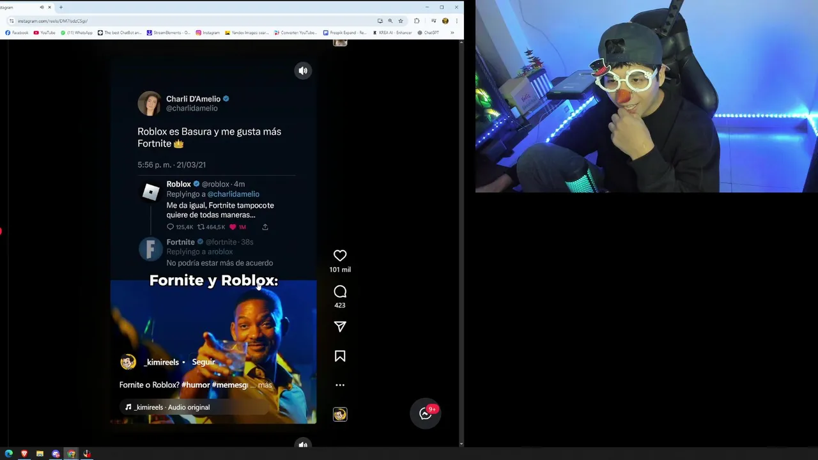This screenshot has width=818, height=460.
Task: Open the Yandex Images bookmark
Action: pos(247,33)
